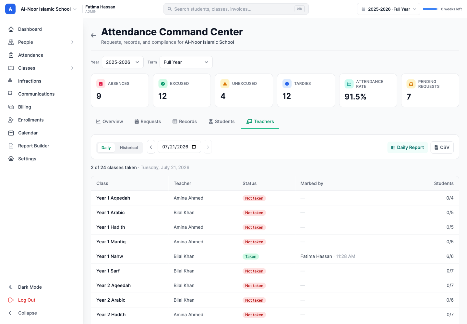The width and height of the screenshot is (467, 324).
Task: Click the Year 1 Aqeedah class row
Action: pos(275,198)
